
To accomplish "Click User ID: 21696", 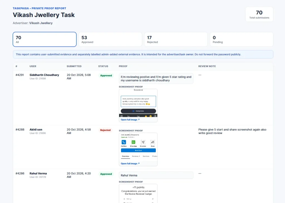I will 38,133.
